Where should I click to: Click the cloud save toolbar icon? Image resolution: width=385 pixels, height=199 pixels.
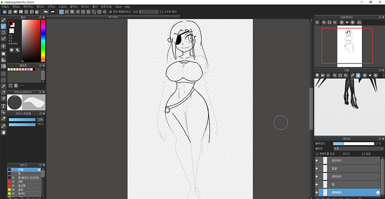coord(4,12)
